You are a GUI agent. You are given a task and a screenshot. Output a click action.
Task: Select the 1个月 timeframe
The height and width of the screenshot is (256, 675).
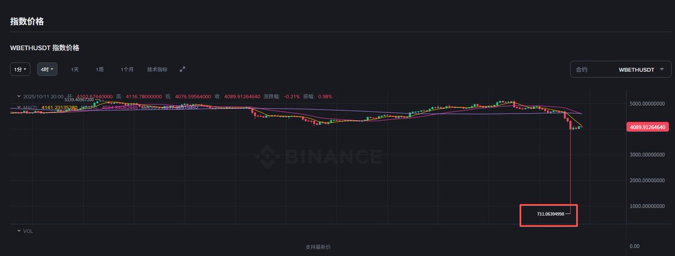pos(127,69)
